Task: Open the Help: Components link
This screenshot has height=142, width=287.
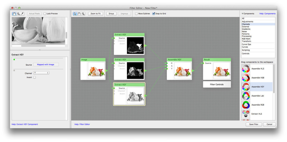Action: coord(267,13)
